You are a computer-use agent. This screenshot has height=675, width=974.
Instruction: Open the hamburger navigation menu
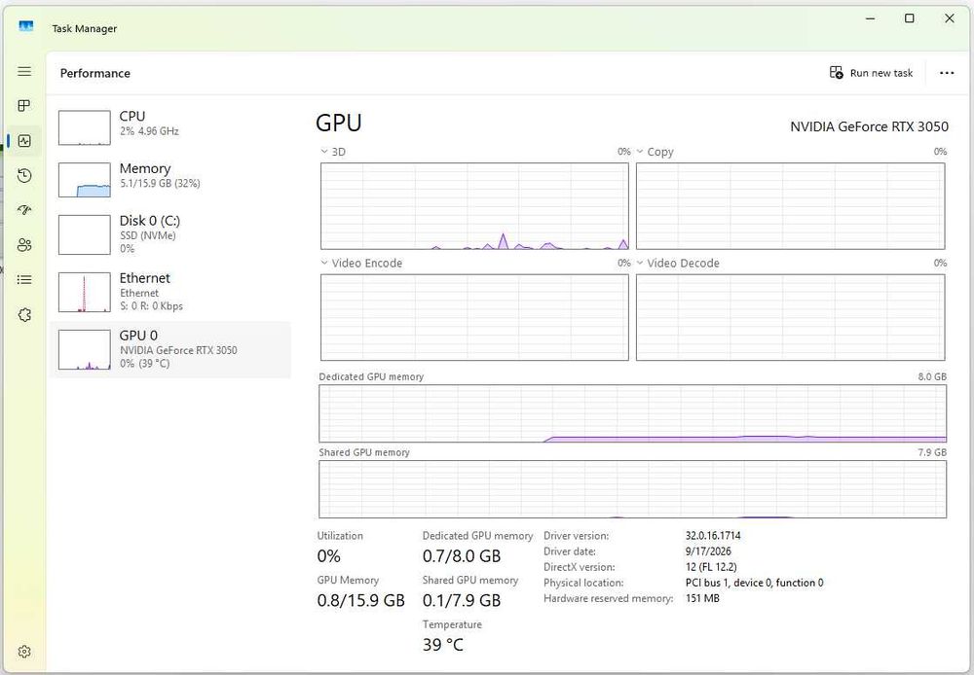(x=24, y=71)
